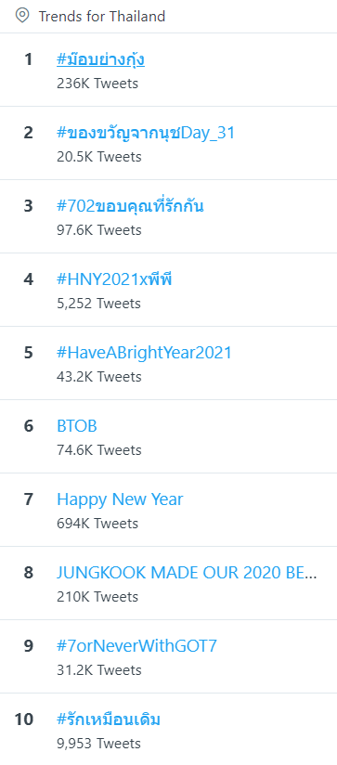The image size is (337, 765).
Task: Click the 236K Tweets count under trend one
Action: pyautogui.click(x=97, y=84)
